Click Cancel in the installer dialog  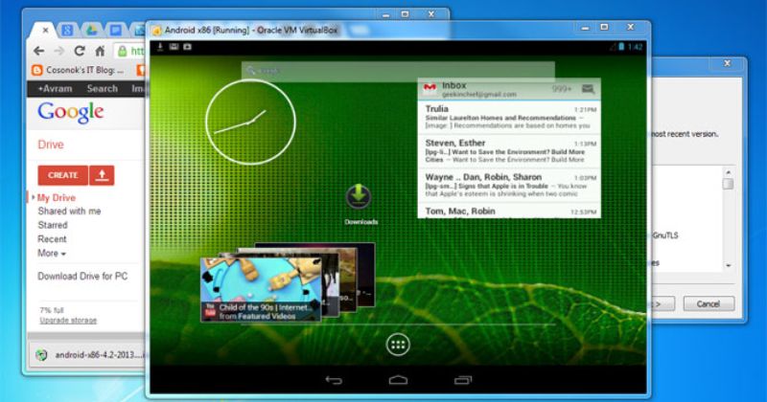[x=709, y=303]
